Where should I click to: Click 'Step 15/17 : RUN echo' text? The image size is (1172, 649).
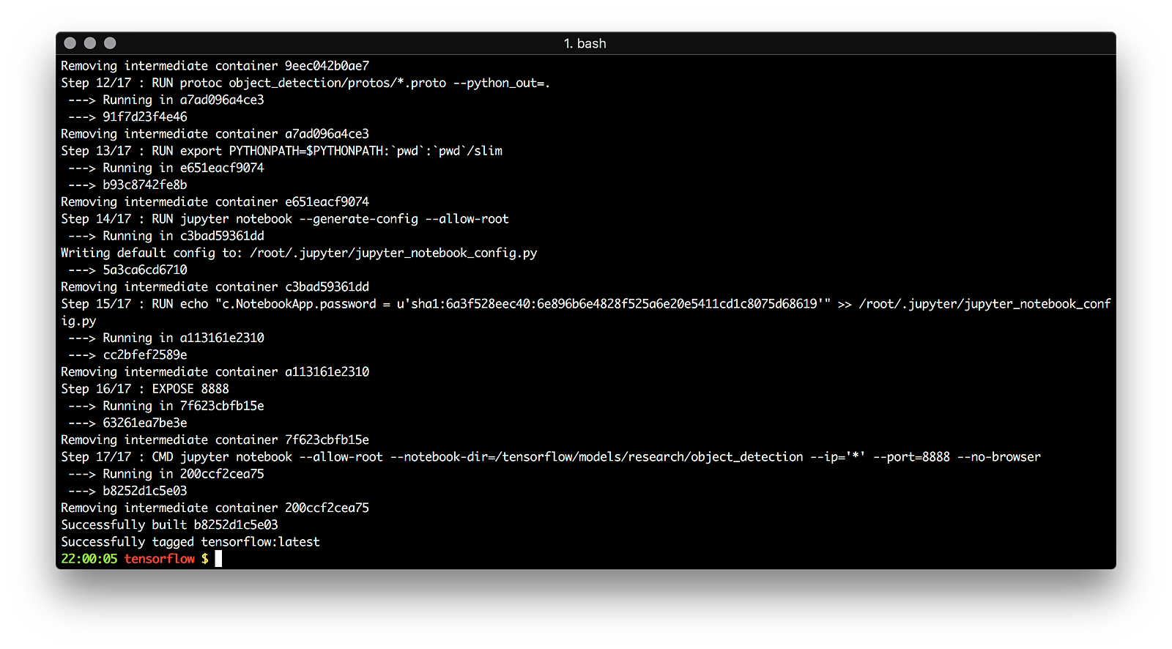(135, 304)
